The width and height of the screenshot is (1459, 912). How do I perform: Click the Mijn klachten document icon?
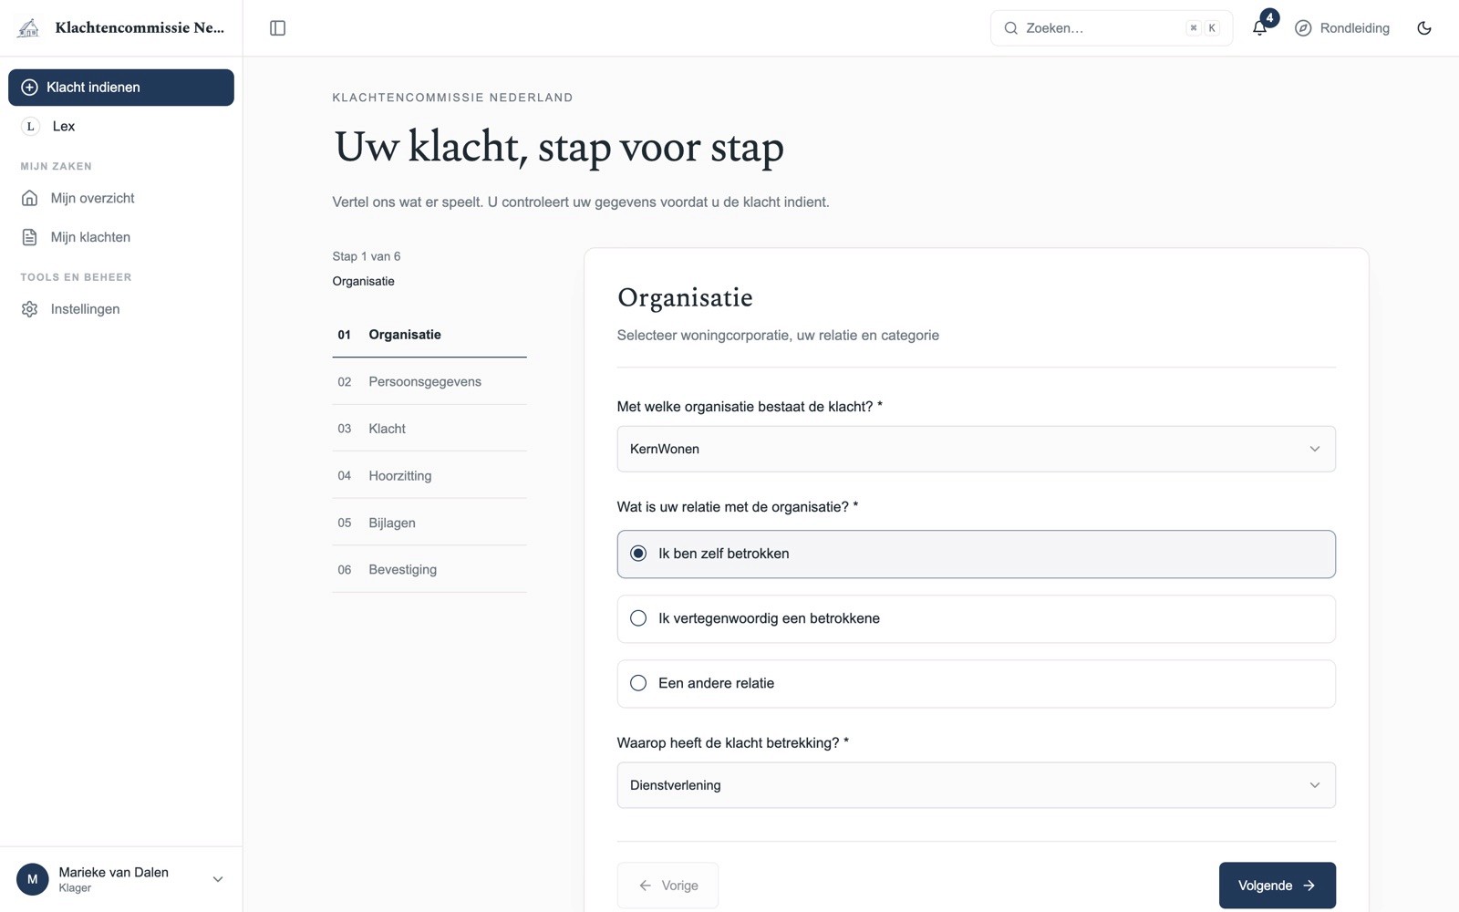29,237
